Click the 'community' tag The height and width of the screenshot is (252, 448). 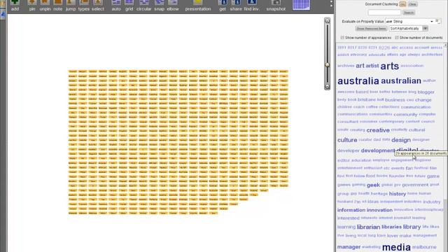click(405, 115)
